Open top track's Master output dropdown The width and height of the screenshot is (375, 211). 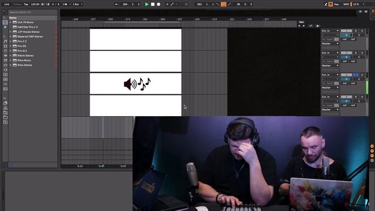[x=330, y=43]
